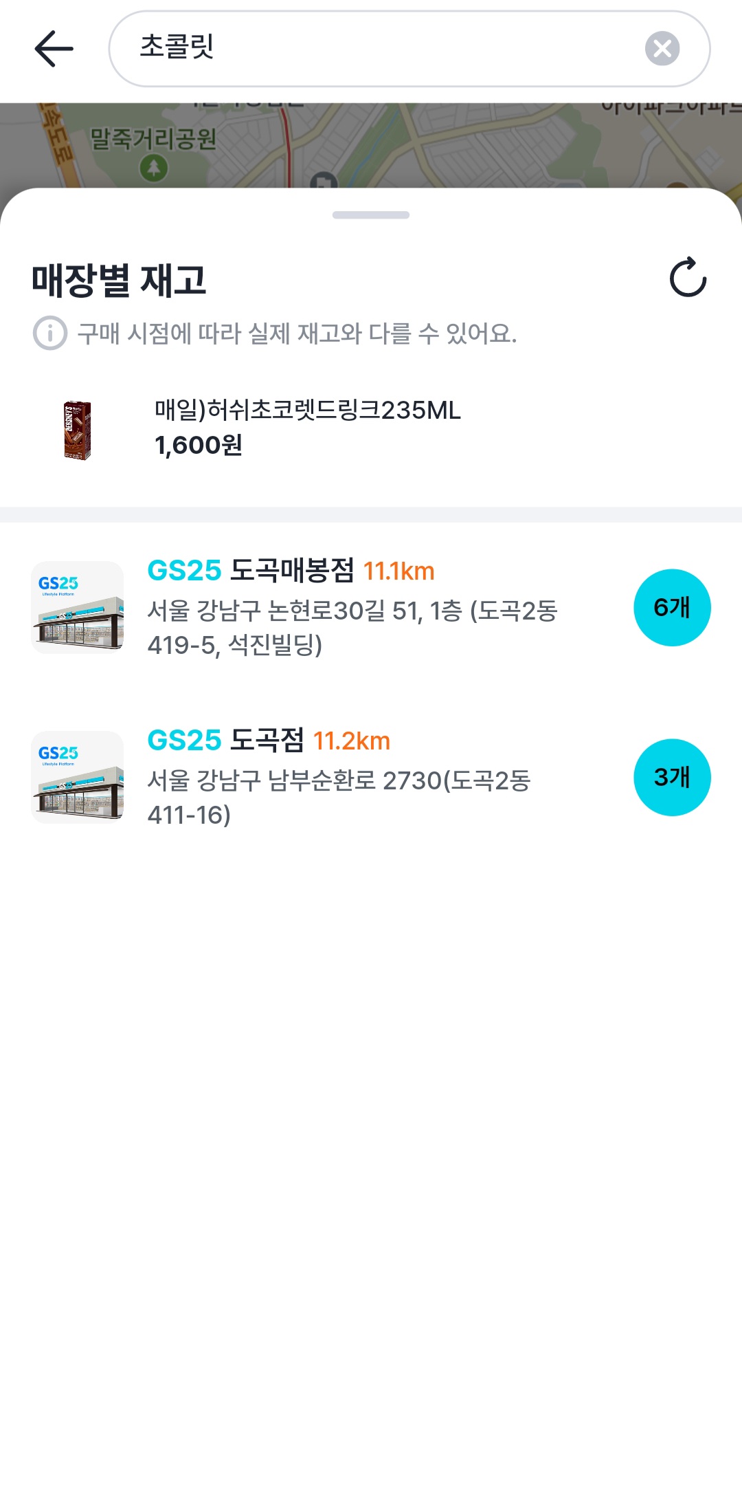
Task: Tap the 11.2km distance label
Action: 352,741
